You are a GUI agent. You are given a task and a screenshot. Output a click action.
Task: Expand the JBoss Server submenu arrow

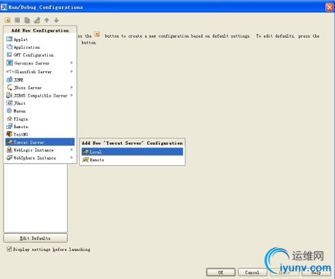72,87
